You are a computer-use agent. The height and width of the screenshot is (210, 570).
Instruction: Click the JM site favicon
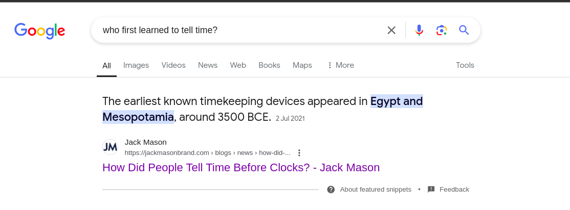coord(110,147)
